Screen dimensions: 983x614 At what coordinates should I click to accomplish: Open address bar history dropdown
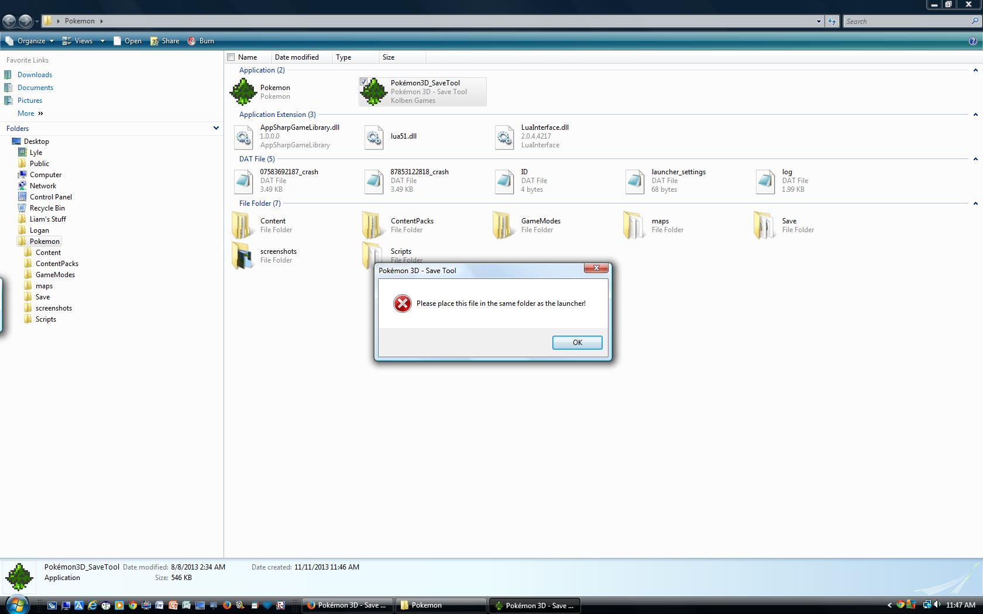pos(819,21)
